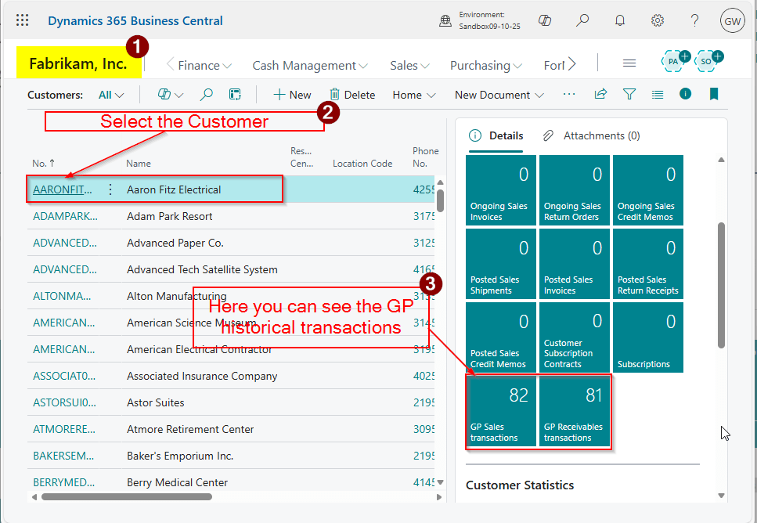Click the help question mark icon

(x=694, y=21)
